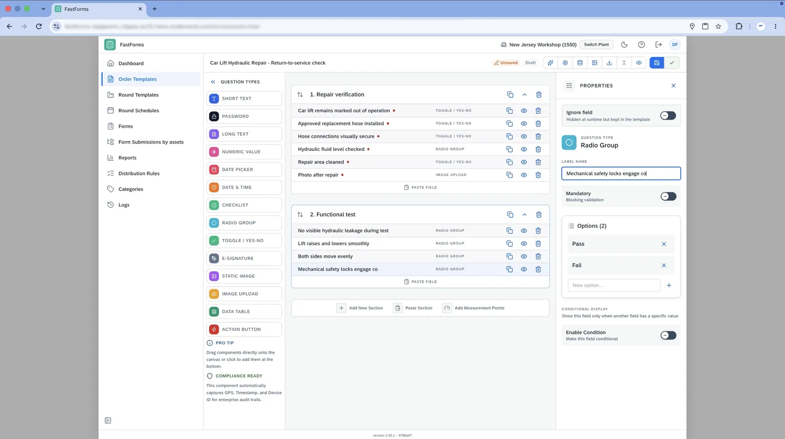Image resolution: width=785 pixels, height=439 pixels.
Task: Toggle the Ignore field switch
Action: coord(668,116)
